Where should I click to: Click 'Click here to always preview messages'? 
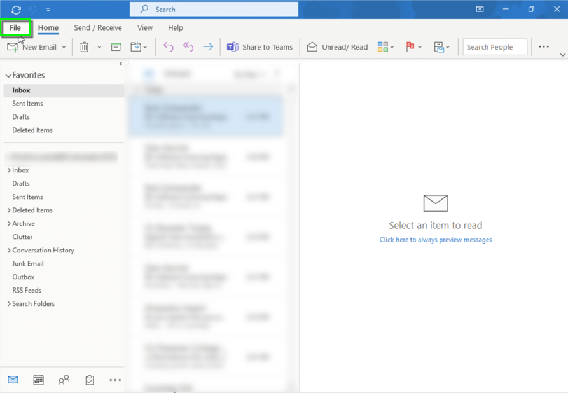[x=436, y=240]
